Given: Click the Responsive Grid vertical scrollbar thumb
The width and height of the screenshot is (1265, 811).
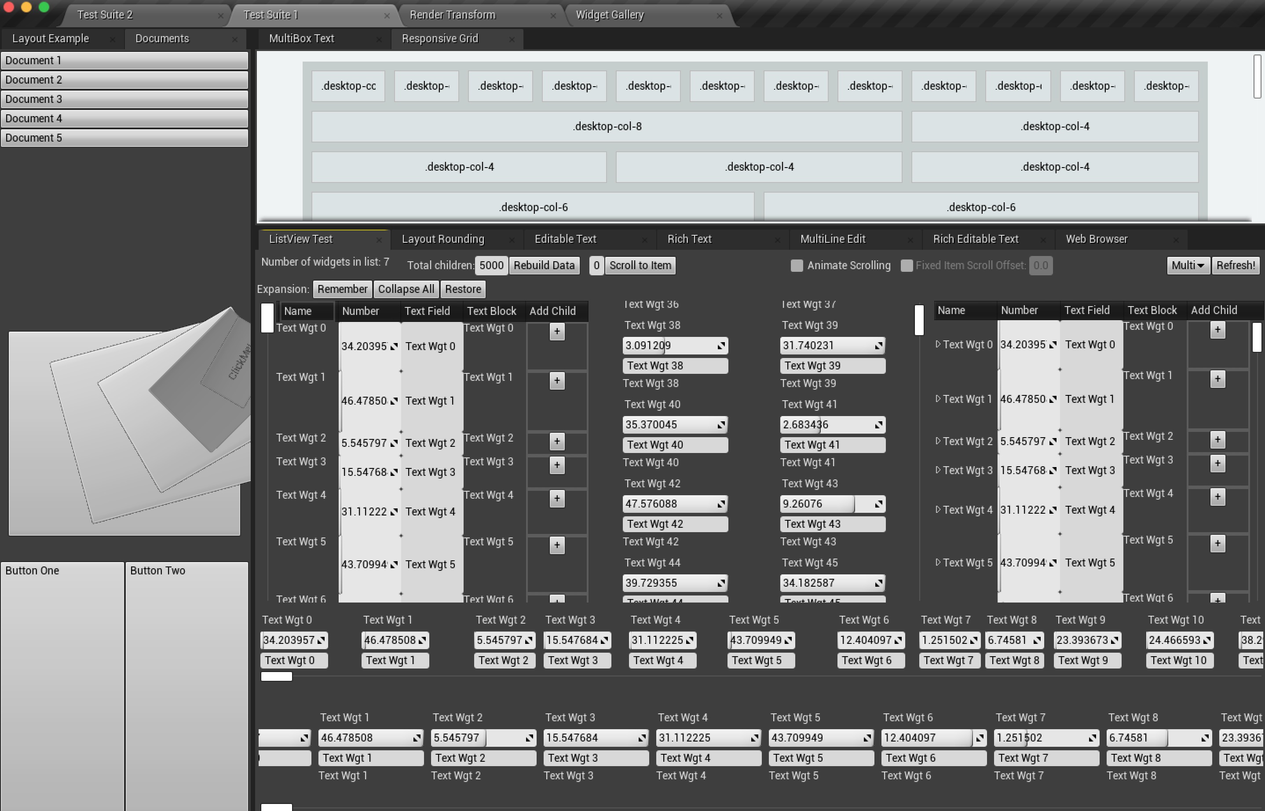Looking at the screenshot, I should [x=1257, y=77].
